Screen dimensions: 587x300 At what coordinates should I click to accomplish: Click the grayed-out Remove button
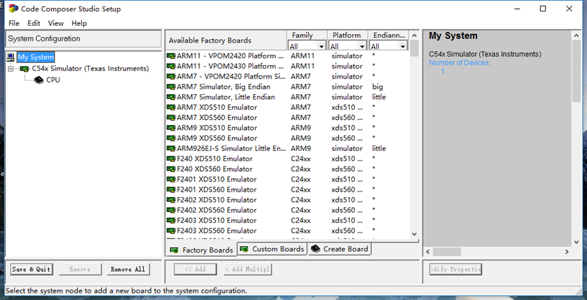[80, 270]
